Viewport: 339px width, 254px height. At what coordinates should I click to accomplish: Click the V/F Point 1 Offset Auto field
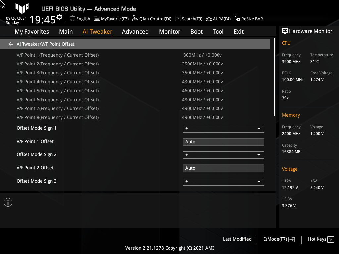pos(223,142)
